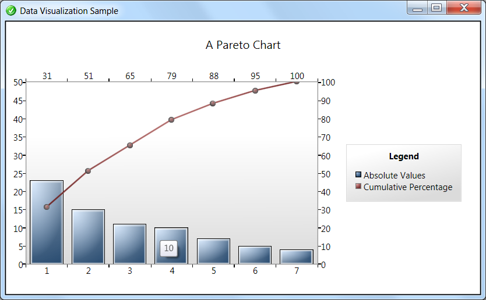Click the Legend title text

[x=404, y=156]
